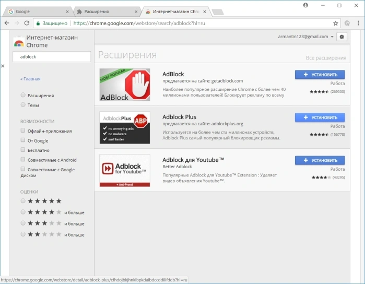Viewport: 365px width, 284px height.
Task: Click предлагается на сайте: getadblock.com
Action: tap(203, 81)
